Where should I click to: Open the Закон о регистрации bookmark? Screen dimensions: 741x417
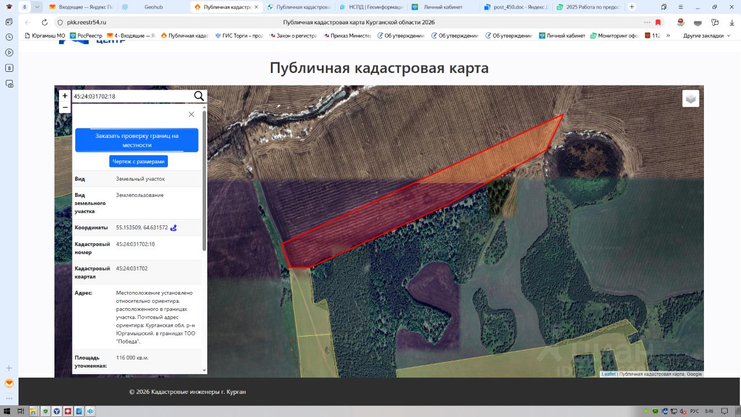click(294, 35)
